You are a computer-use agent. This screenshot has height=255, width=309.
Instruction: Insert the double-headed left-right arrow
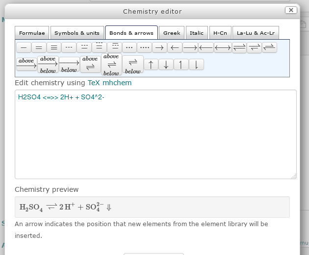[223, 47]
